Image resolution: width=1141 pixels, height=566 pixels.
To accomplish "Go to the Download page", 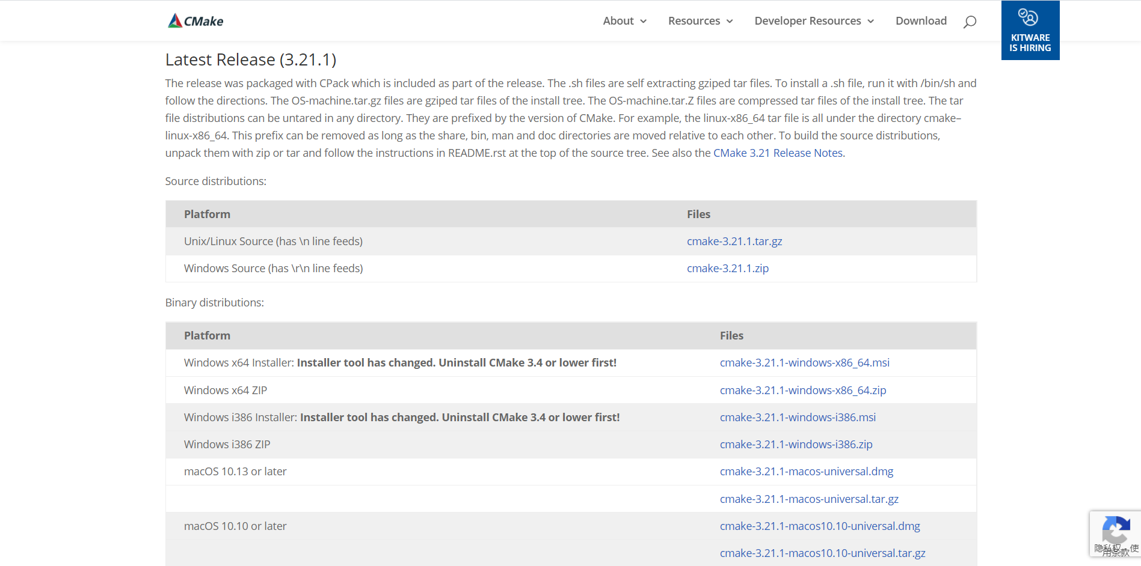I will 921,21.
